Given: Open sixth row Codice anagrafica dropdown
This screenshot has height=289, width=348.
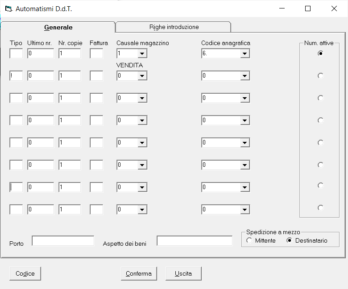Looking at the screenshot, I should point(244,165).
